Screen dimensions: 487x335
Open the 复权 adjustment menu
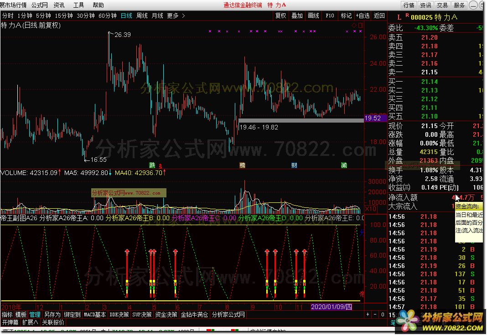[x=281, y=15]
